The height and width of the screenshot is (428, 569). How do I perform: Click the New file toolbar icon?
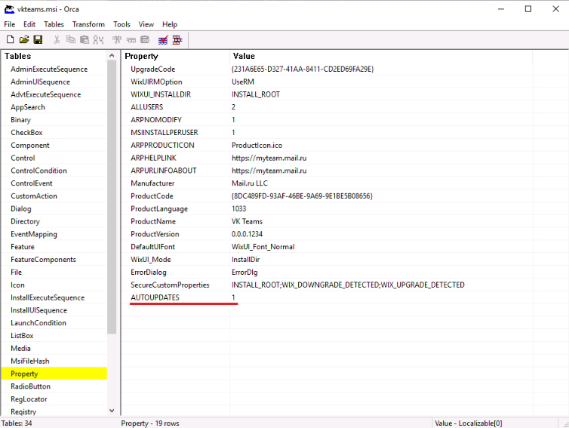point(10,39)
